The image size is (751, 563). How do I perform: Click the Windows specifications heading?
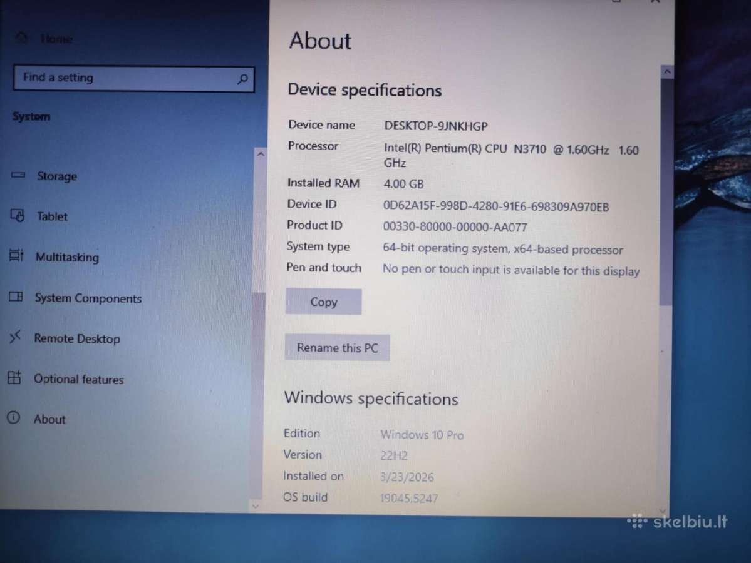(371, 398)
